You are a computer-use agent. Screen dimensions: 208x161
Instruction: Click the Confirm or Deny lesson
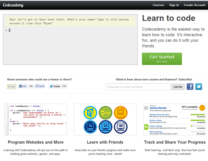pos(156,120)
